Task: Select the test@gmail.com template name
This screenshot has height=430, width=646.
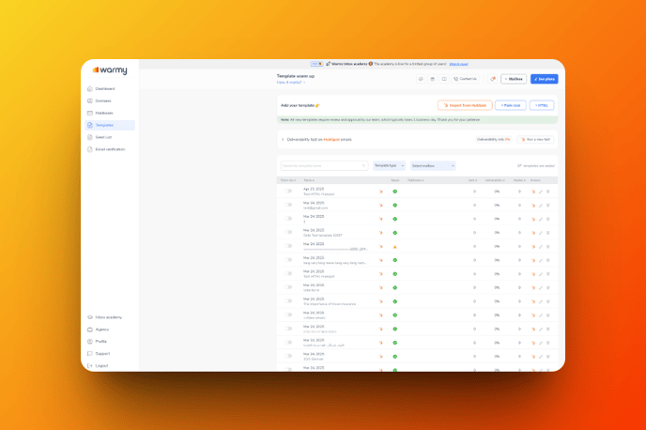Action: point(315,208)
